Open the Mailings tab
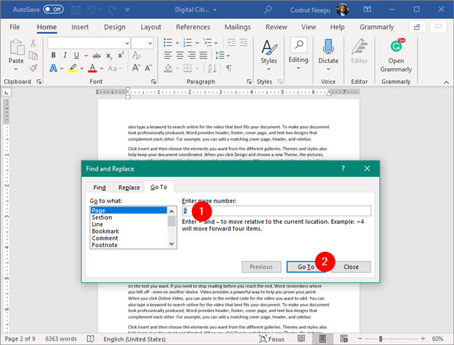Image resolution: width=454 pixels, height=345 pixels. 238,27
